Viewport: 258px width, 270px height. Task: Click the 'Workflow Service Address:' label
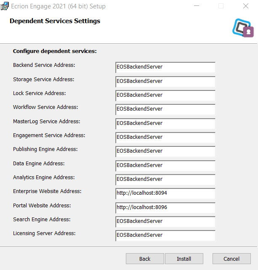(45, 107)
